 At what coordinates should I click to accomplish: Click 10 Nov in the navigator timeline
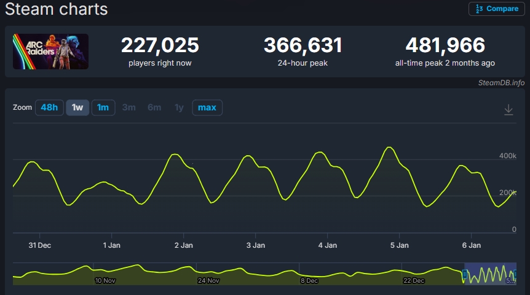click(x=105, y=280)
